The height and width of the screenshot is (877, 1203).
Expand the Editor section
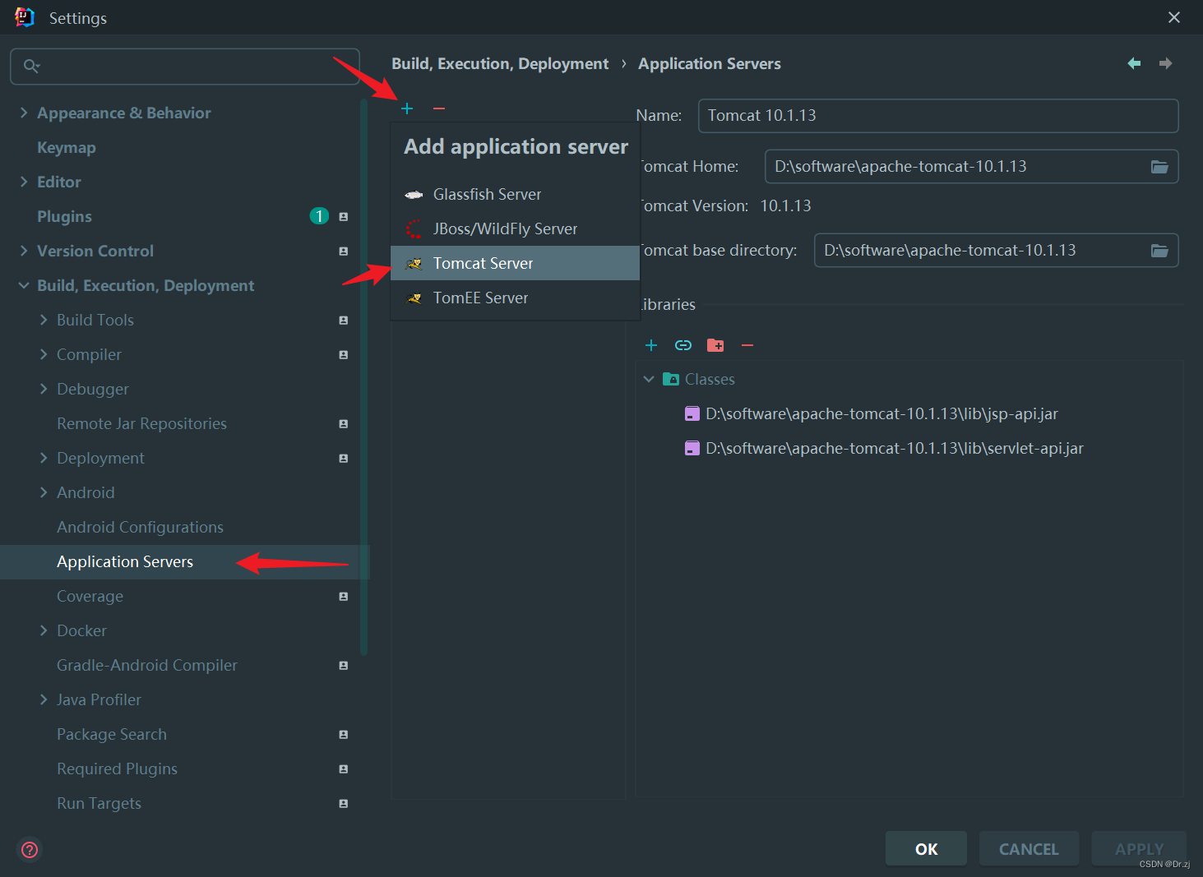pyautogui.click(x=24, y=182)
